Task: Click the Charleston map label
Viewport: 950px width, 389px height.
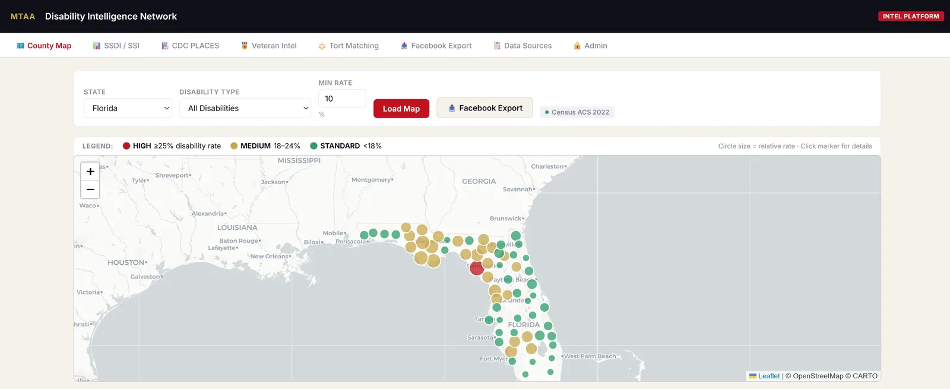Action: 547,166
